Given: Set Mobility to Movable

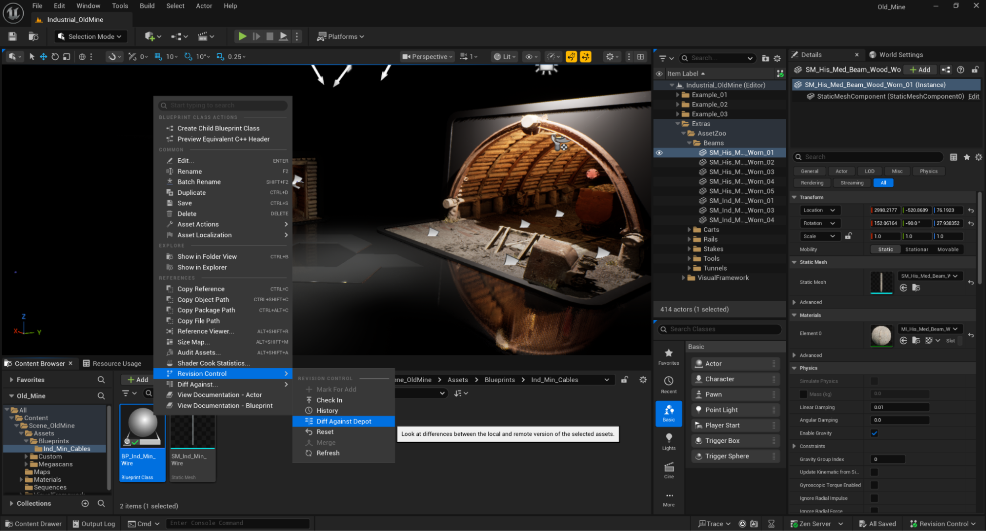Looking at the screenshot, I should (x=947, y=249).
